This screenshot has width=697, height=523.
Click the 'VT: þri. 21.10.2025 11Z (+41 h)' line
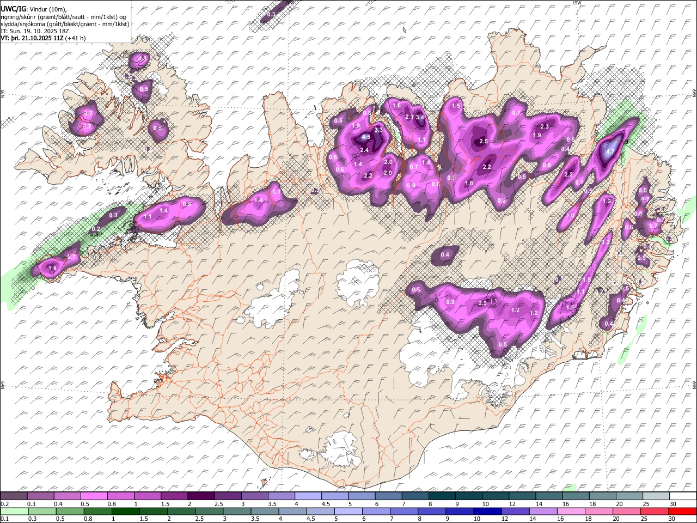pyautogui.click(x=43, y=39)
